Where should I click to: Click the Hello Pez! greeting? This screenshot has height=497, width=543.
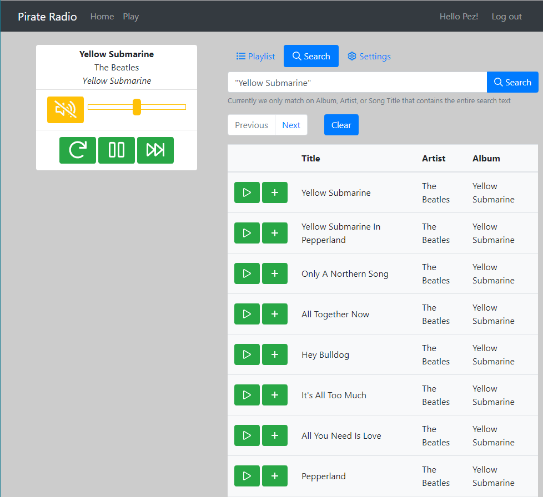coord(459,17)
